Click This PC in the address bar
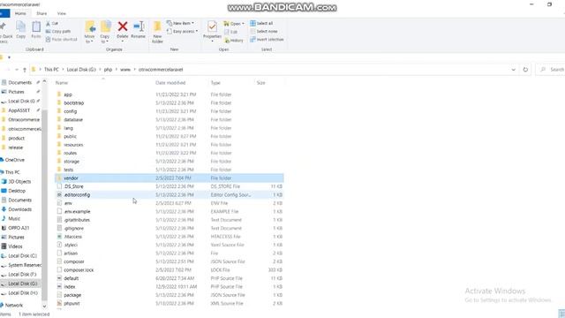Viewport: 565px width, 318px height. [x=51, y=70]
